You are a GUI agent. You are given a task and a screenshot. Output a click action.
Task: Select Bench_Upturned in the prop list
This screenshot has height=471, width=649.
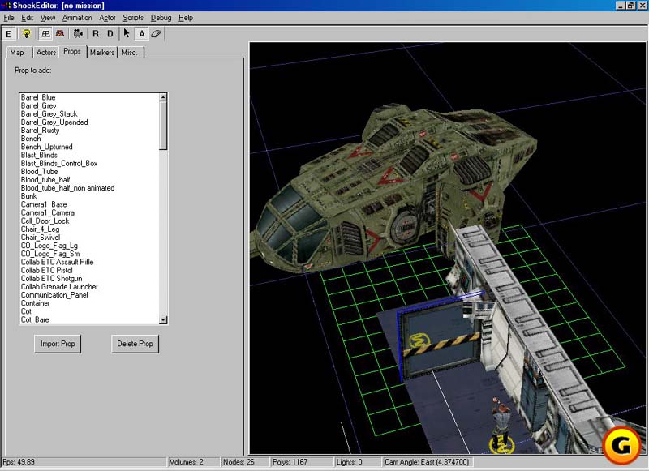pos(47,147)
